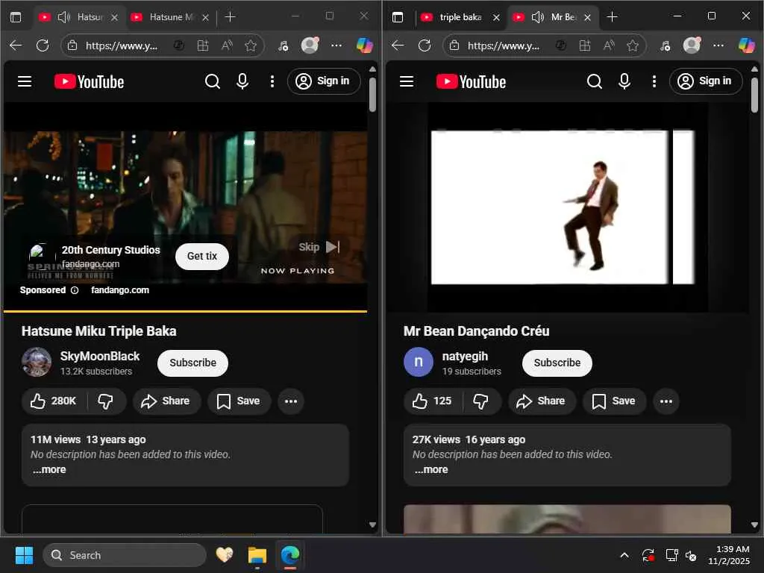Open Settings and more menu in right browser
This screenshot has height=573, width=764.
718,46
